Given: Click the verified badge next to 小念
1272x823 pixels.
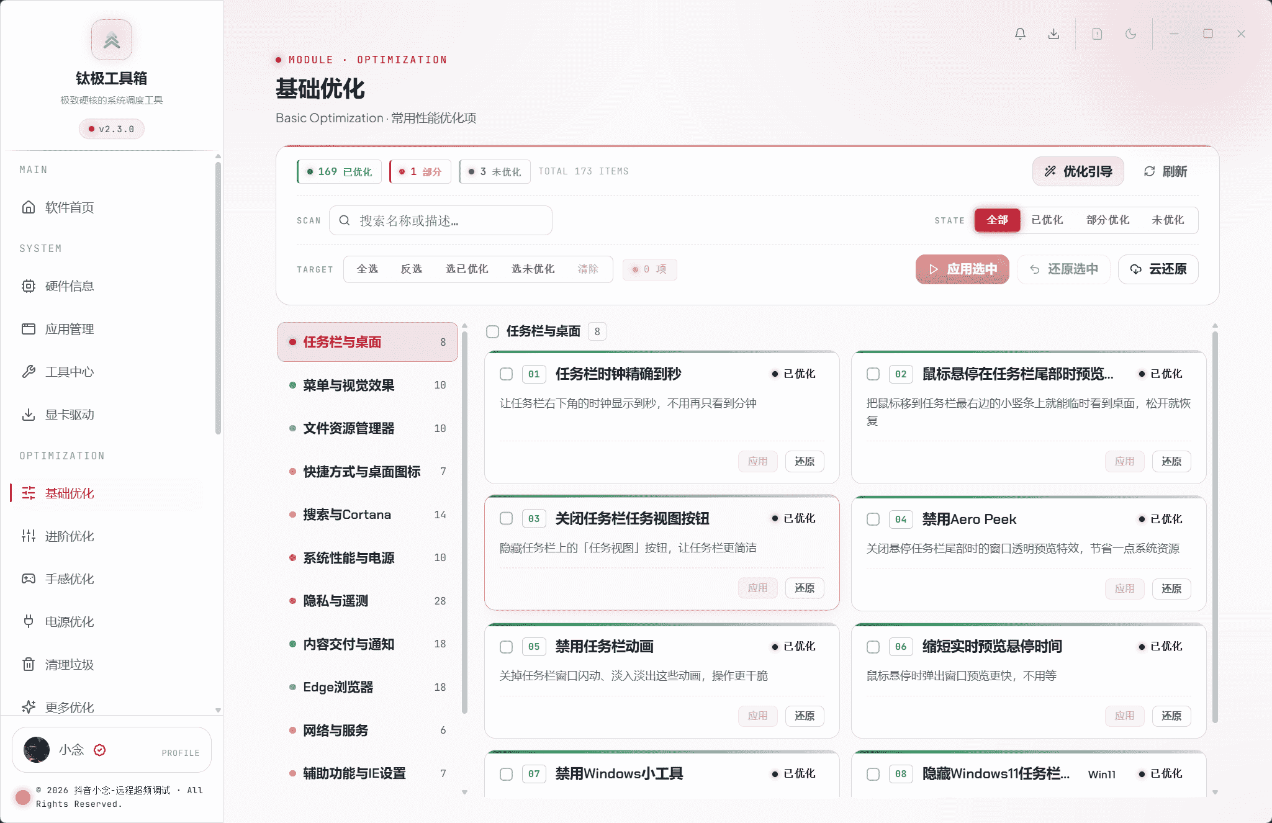Looking at the screenshot, I should [100, 750].
